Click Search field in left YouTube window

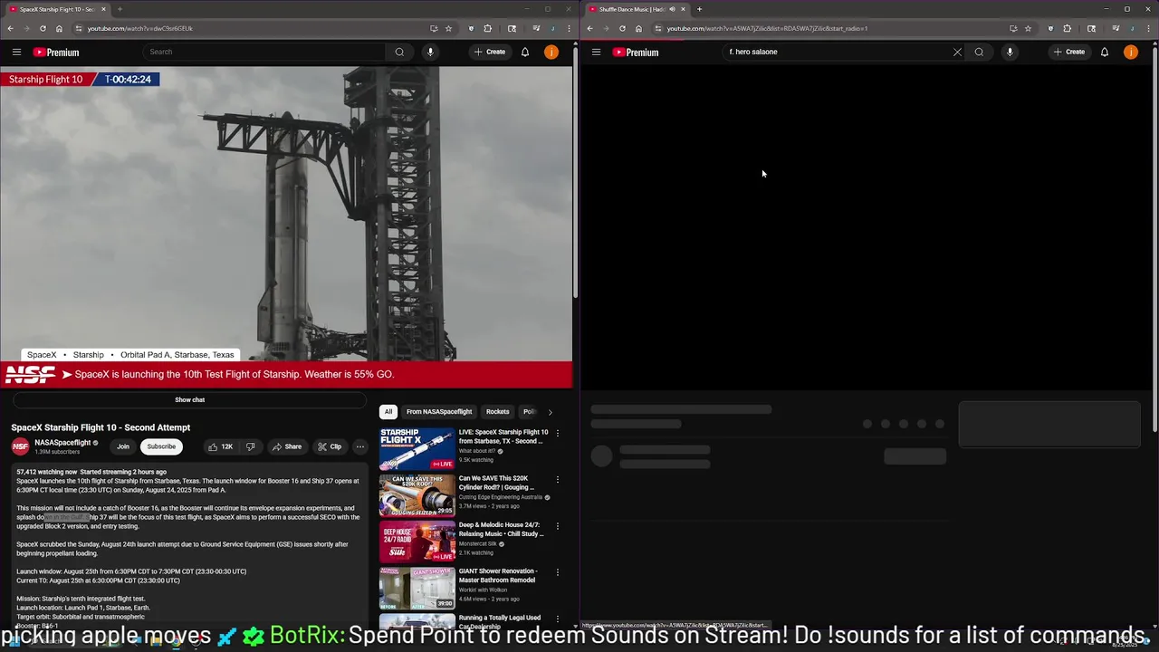pos(264,52)
